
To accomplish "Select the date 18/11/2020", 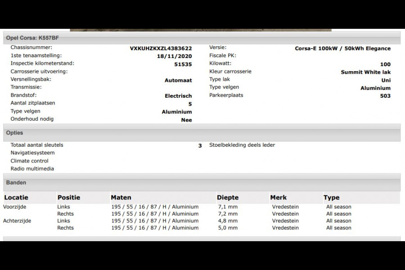I will click(x=174, y=56).
